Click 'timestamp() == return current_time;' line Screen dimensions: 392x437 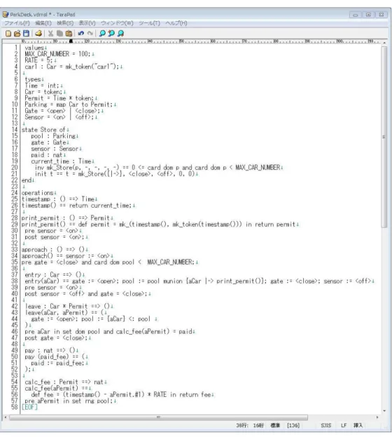78,206
